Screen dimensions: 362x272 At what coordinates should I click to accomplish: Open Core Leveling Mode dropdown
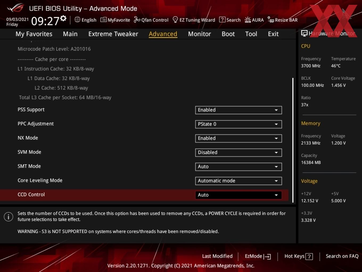click(238, 181)
